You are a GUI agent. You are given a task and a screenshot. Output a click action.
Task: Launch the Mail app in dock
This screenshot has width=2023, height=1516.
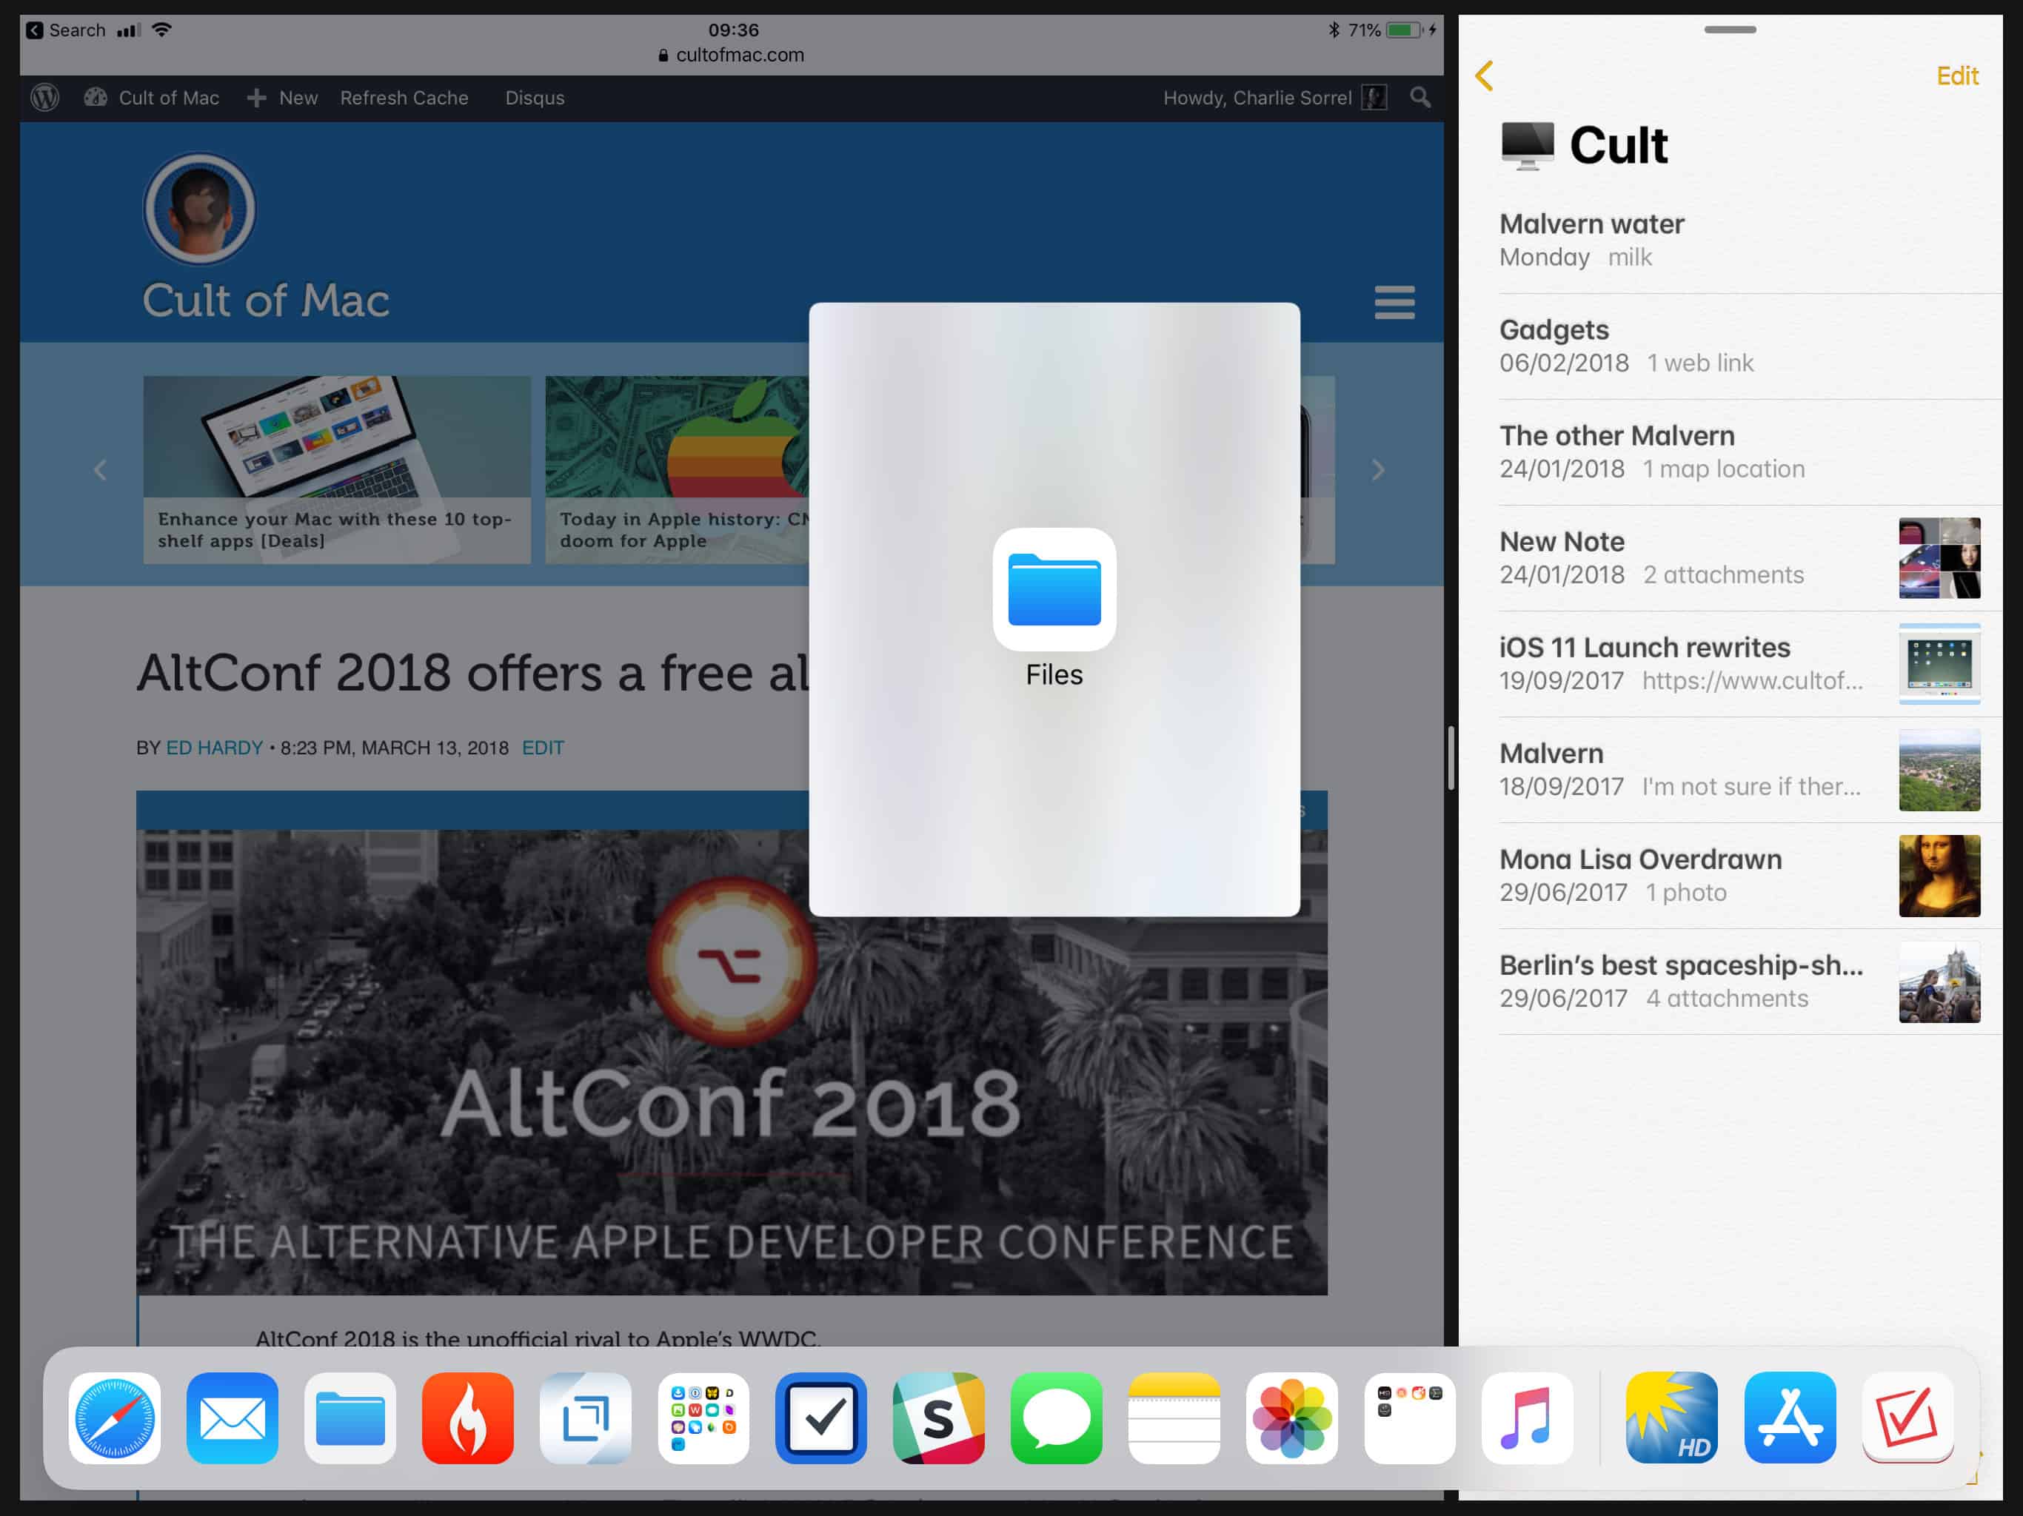[233, 1418]
